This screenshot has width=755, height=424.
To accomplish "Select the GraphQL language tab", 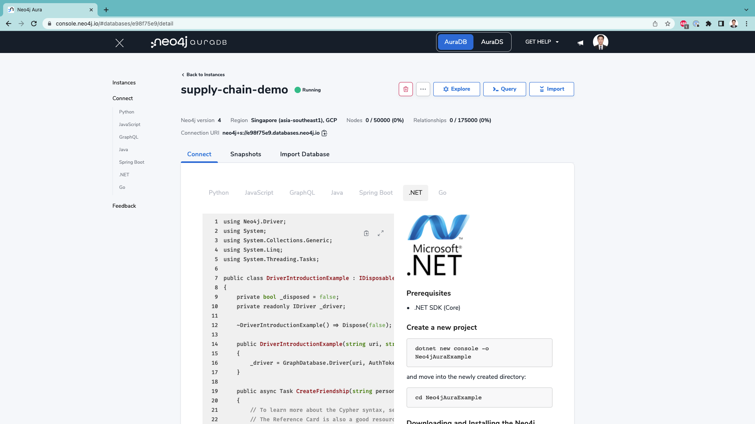I will point(302,193).
